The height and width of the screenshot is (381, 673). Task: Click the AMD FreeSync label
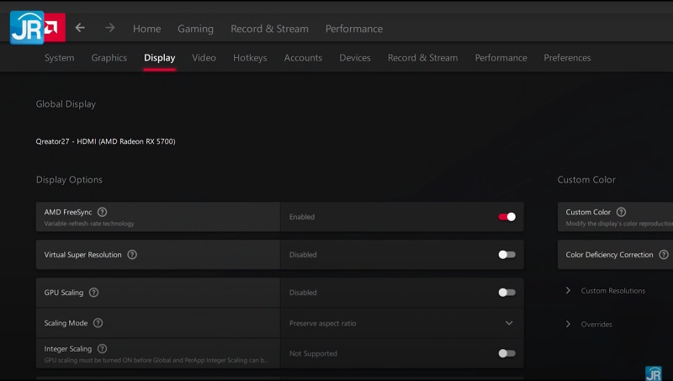click(x=68, y=212)
